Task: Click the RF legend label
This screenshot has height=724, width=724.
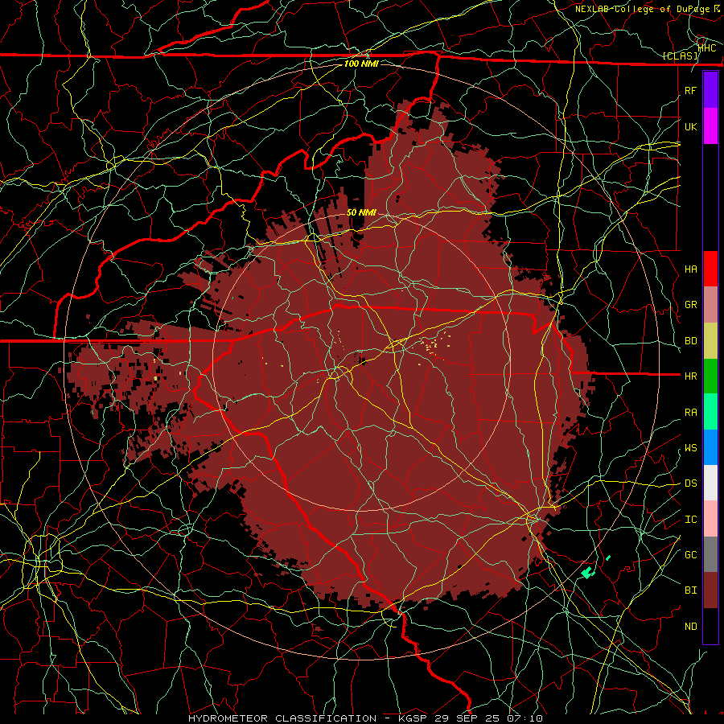Action: click(x=691, y=90)
